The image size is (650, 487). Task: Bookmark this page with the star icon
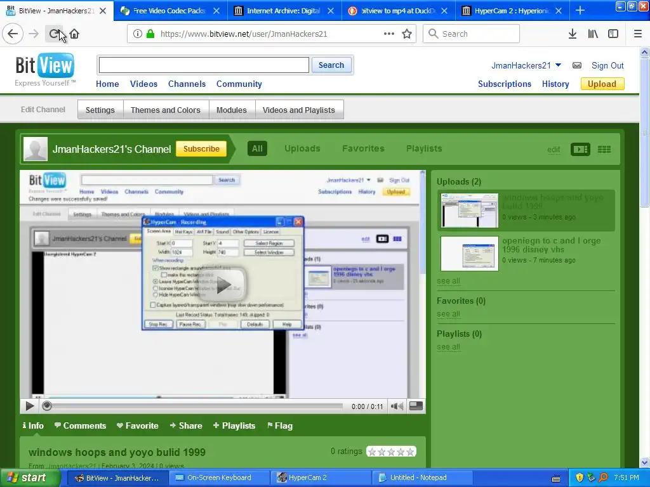point(407,34)
